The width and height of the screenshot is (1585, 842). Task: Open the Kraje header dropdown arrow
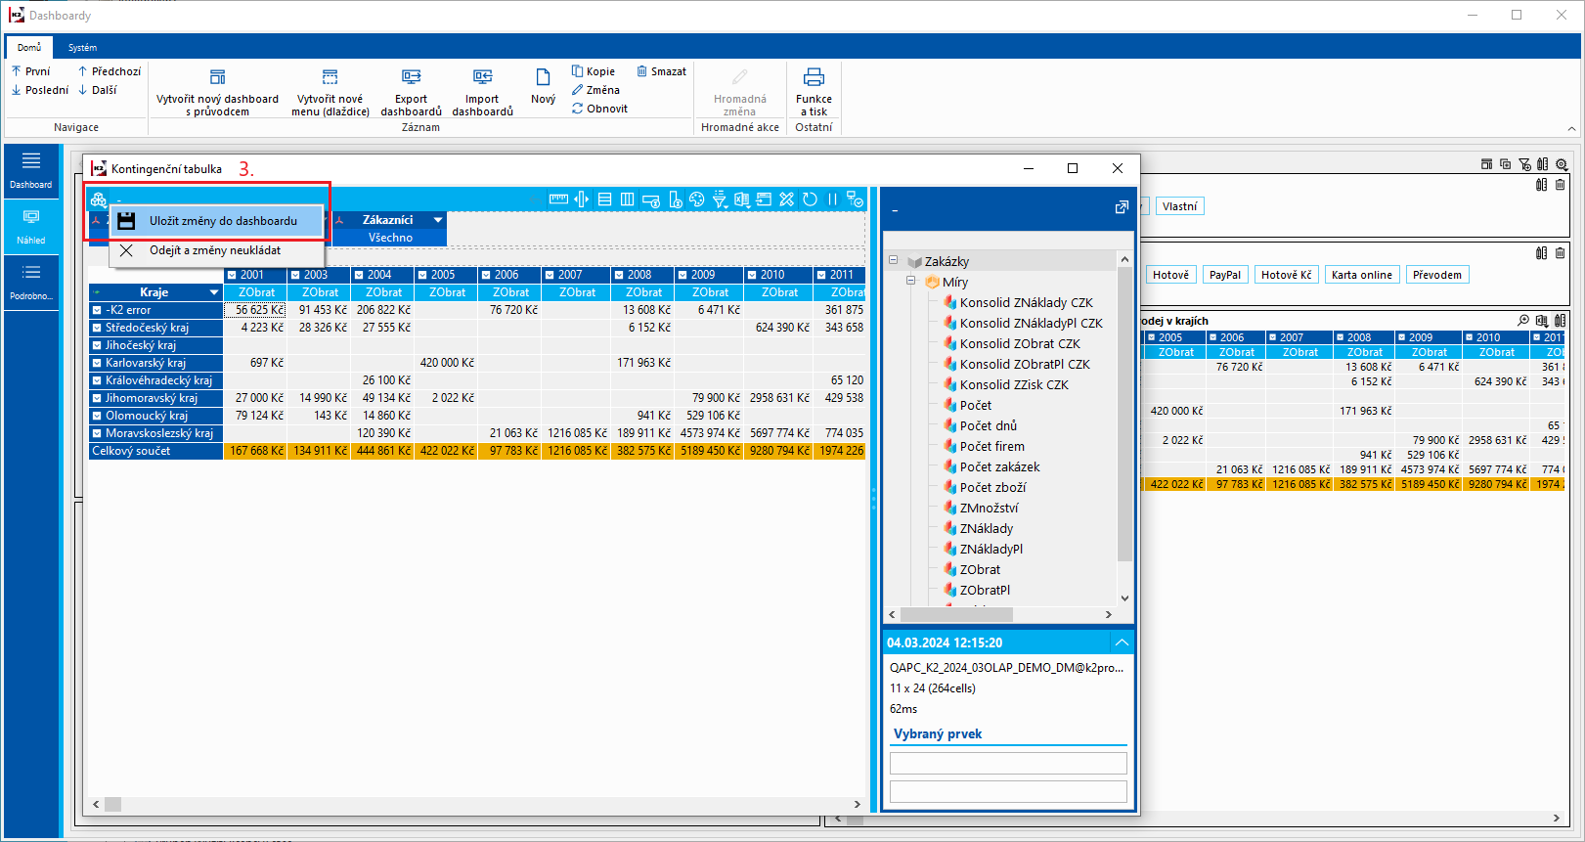pos(214,292)
